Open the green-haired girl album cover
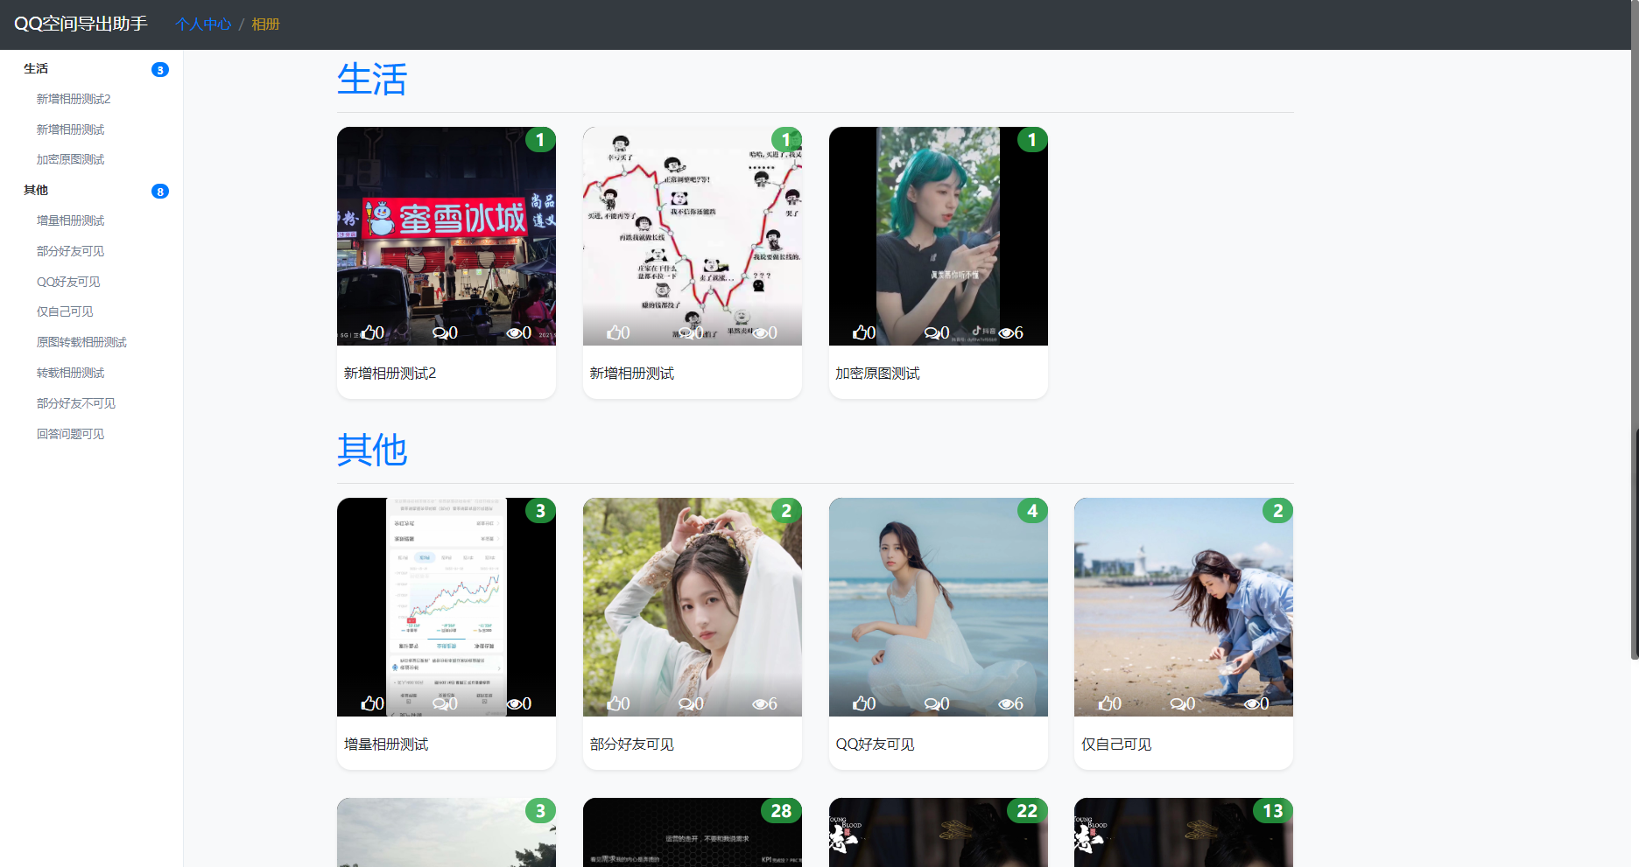The image size is (1639, 867). pyautogui.click(x=939, y=236)
